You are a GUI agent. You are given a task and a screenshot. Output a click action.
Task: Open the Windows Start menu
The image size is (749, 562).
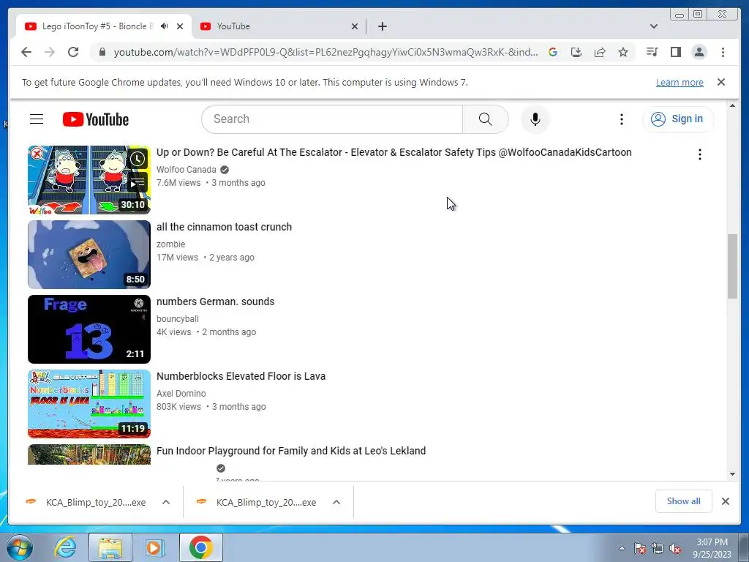pos(19,547)
